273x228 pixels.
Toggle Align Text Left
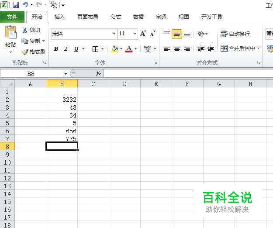pos(167,48)
